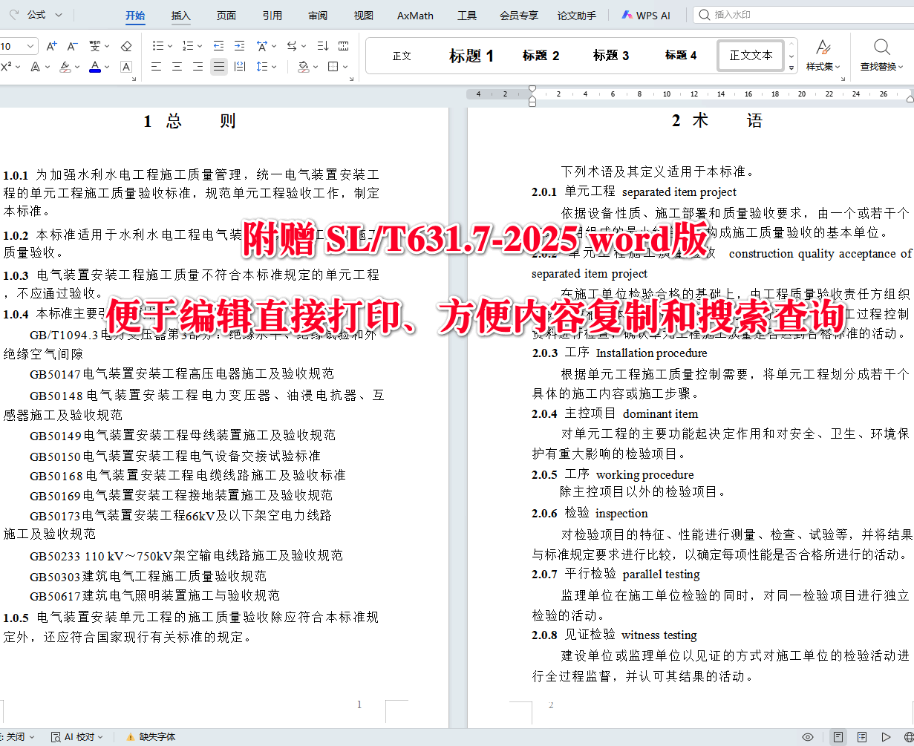
Task: Apply the blue font color A
Action: (x=95, y=67)
